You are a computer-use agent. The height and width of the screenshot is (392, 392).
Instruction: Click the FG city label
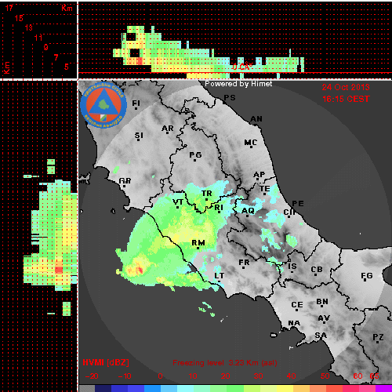367,275
